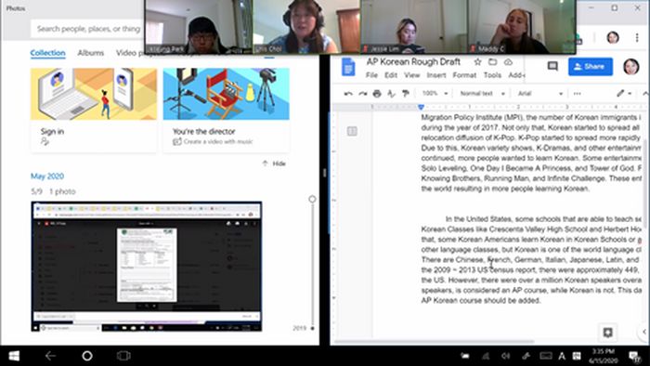Click the Explore button at bottom right

pos(607,332)
